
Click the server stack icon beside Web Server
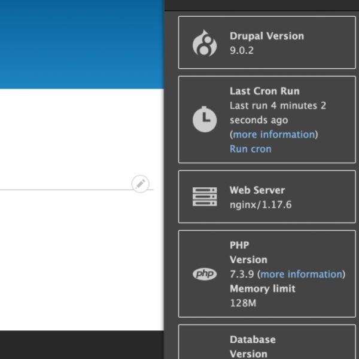pos(205,197)
